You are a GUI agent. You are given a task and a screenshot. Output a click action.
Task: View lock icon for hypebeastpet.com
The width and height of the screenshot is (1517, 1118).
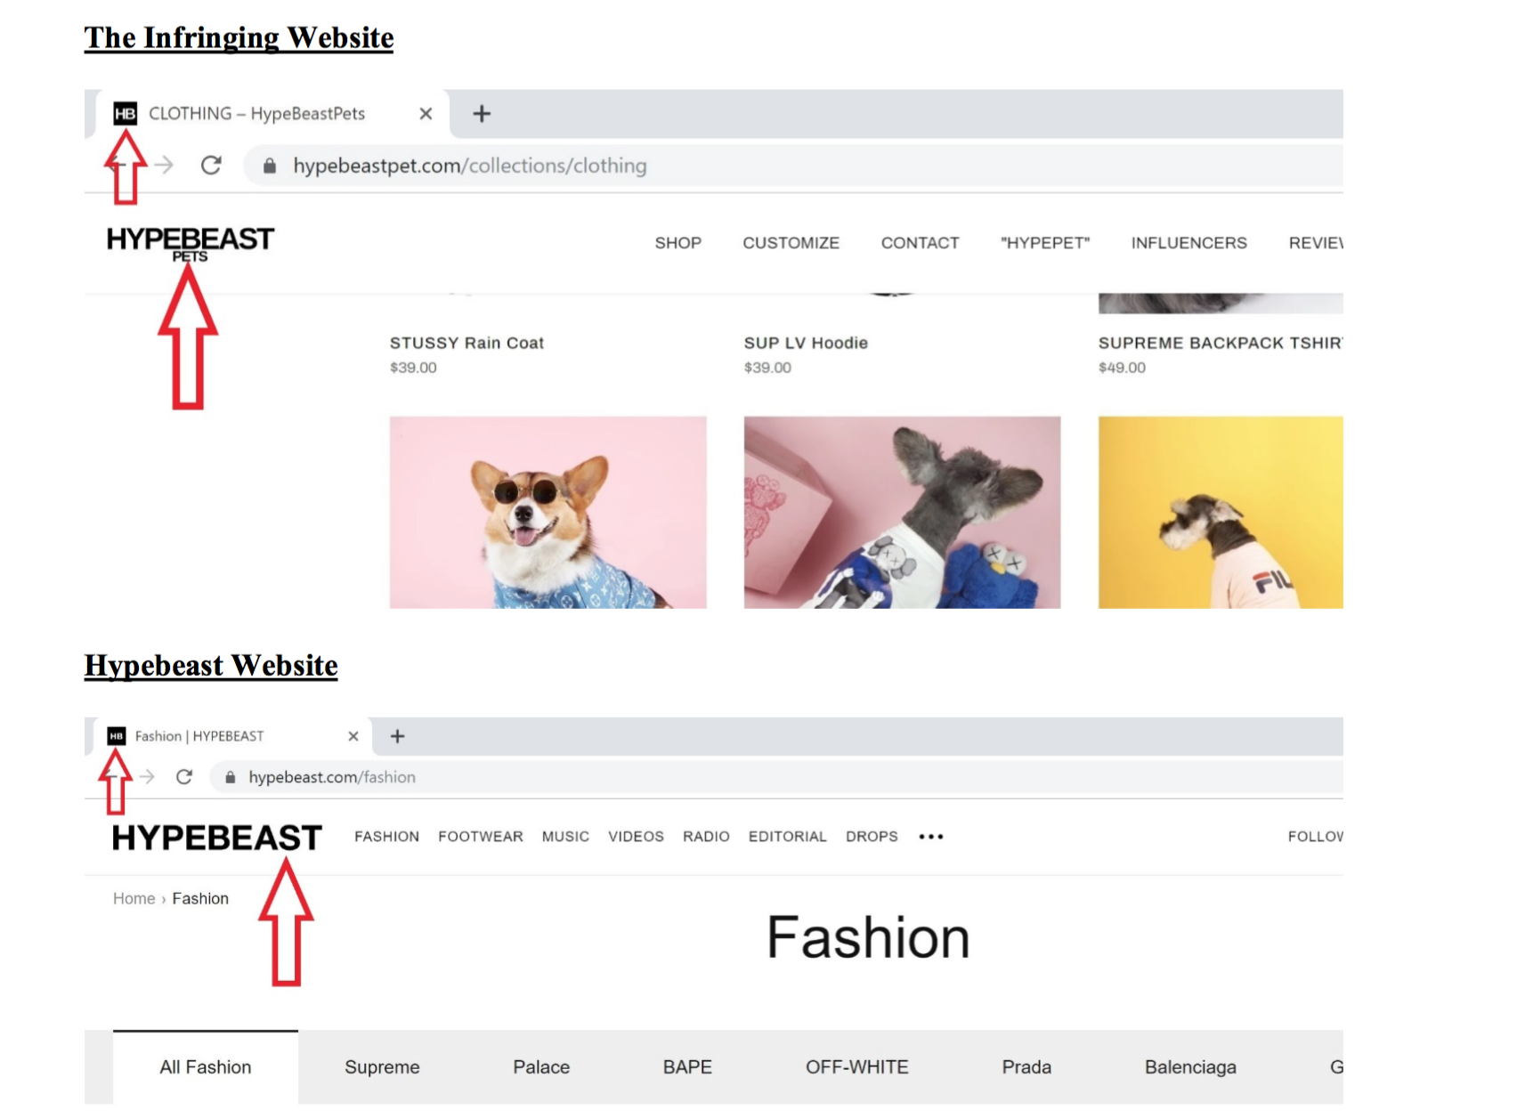pyautogui.click(x=270, y=166)
